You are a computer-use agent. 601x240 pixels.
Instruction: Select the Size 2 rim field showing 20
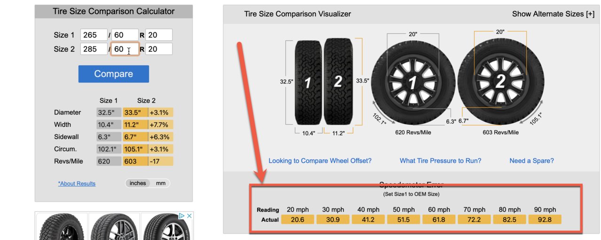point(159,49)
